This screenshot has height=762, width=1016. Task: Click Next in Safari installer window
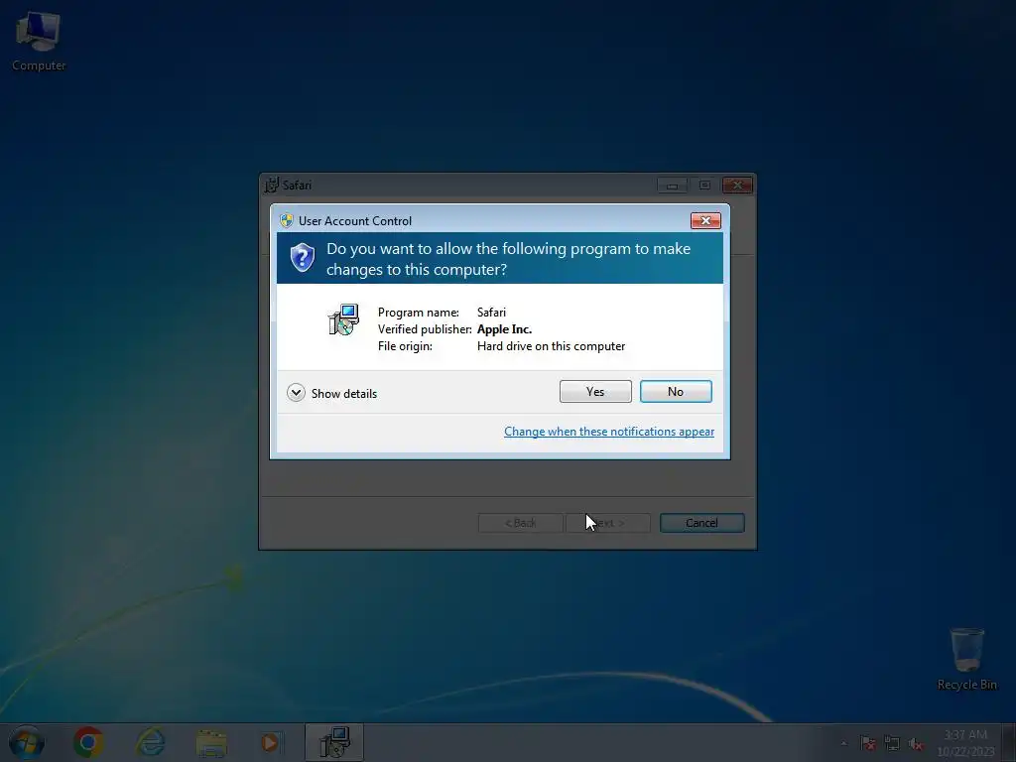pyautogui.click(x=608, y=523)
